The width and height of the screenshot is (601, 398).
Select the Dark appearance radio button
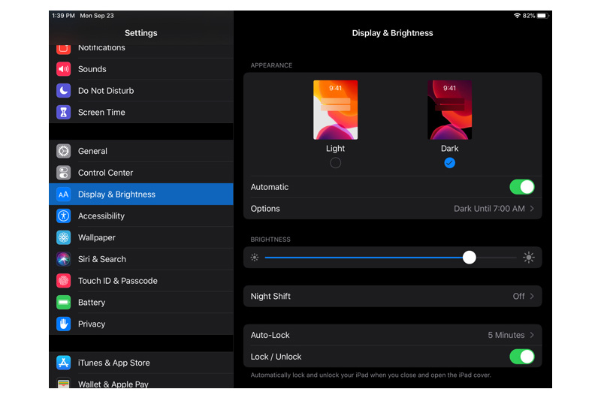[449, 163]
